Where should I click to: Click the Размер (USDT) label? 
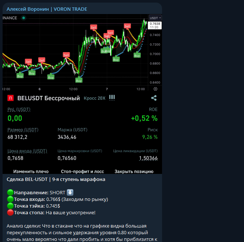[23, 130]
